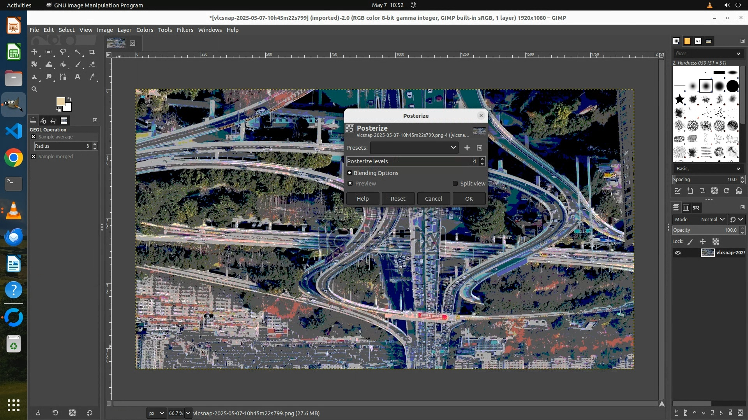The width and height of the screenshot is (748, 420).
Task: Enable the Split view checkbox
Action: coord(455,184)
